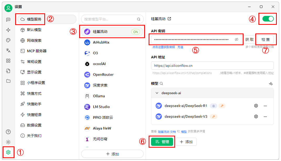
Task: Select the O3 provider
Action: coord(112,53)
